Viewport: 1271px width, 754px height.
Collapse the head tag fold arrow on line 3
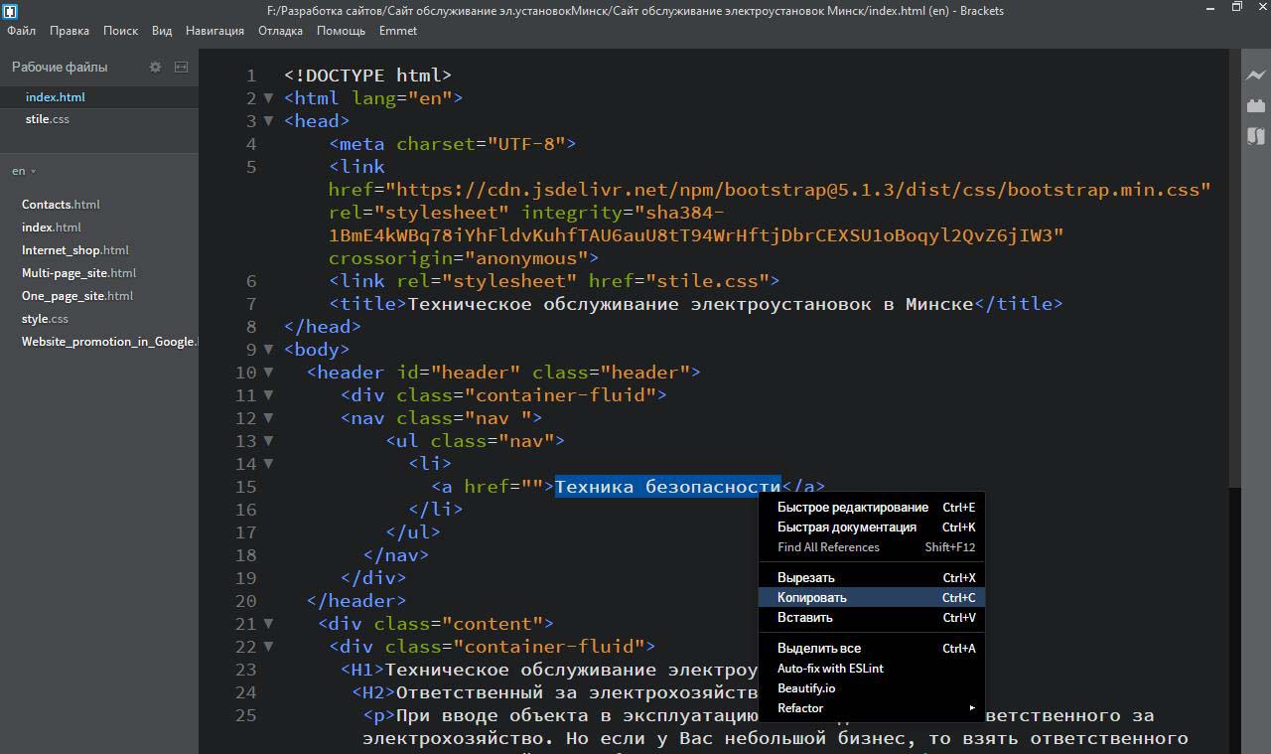tap(268, 120)
